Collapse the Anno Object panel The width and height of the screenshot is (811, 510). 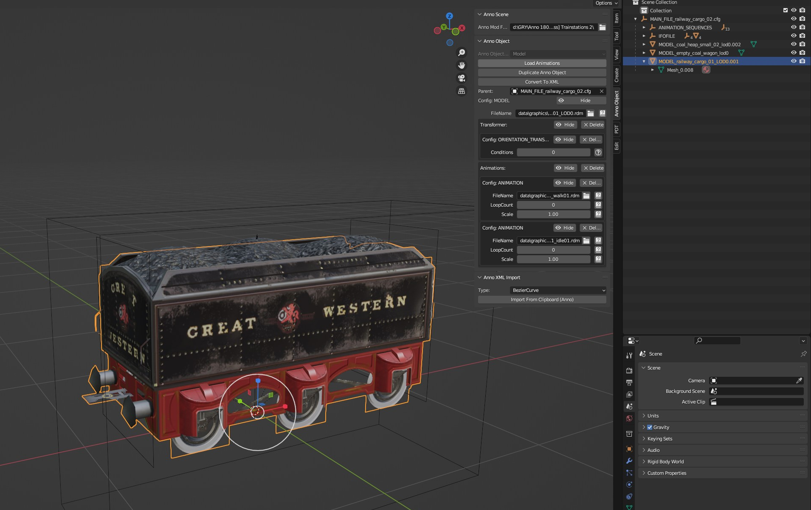point(480,41)
